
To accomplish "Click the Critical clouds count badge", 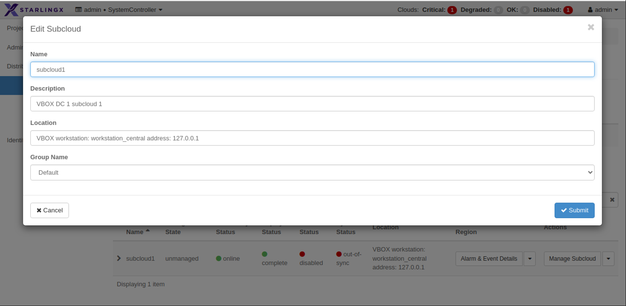I will click(452, 10).
